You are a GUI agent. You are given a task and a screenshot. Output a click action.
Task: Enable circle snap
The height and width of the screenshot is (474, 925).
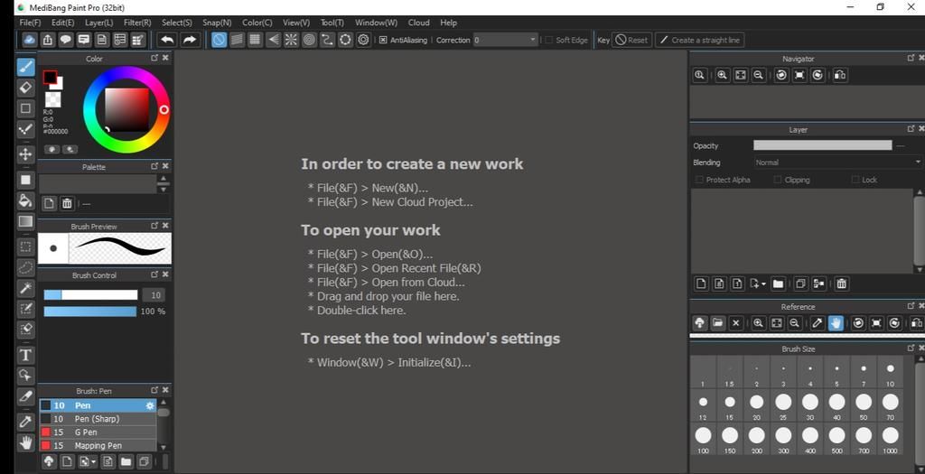click(x=310, y=40)
